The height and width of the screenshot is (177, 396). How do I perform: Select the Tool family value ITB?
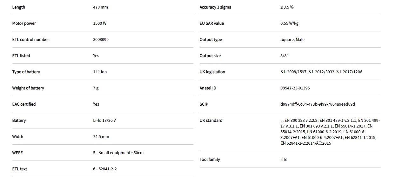284,160
